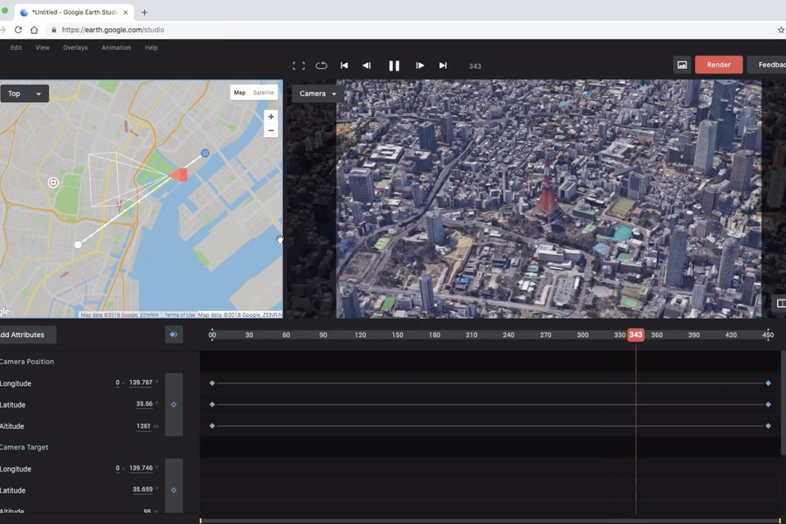Viewport: 786px width, 524px height.
Task: Click the Render button
Action: (x=719, y=65)
